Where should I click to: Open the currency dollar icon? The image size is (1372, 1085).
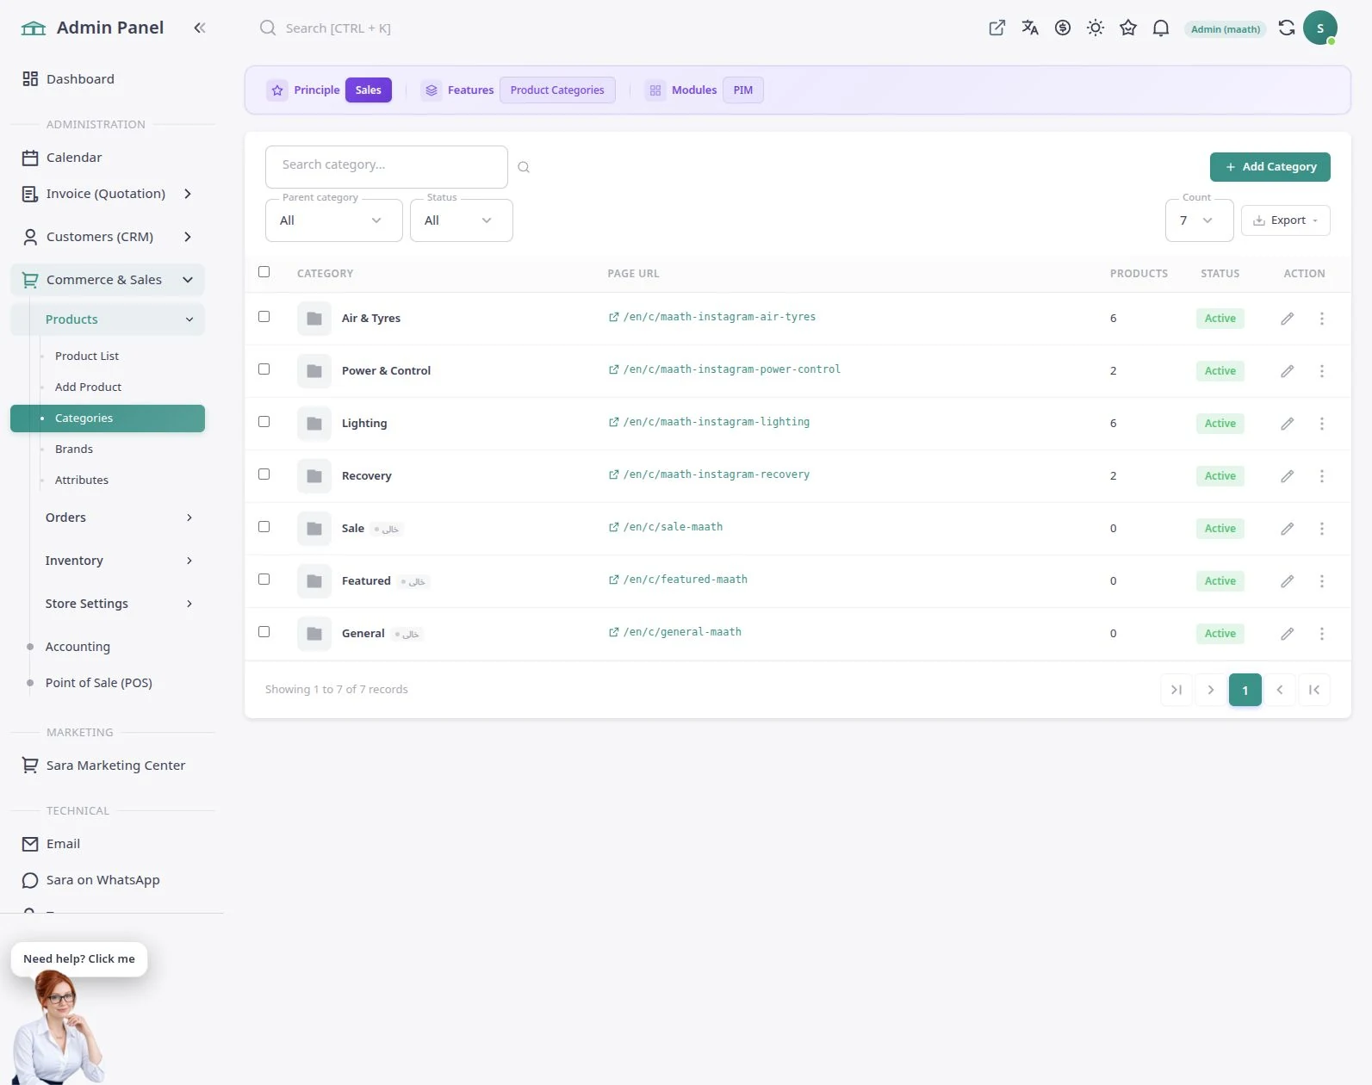(1062, 28)
